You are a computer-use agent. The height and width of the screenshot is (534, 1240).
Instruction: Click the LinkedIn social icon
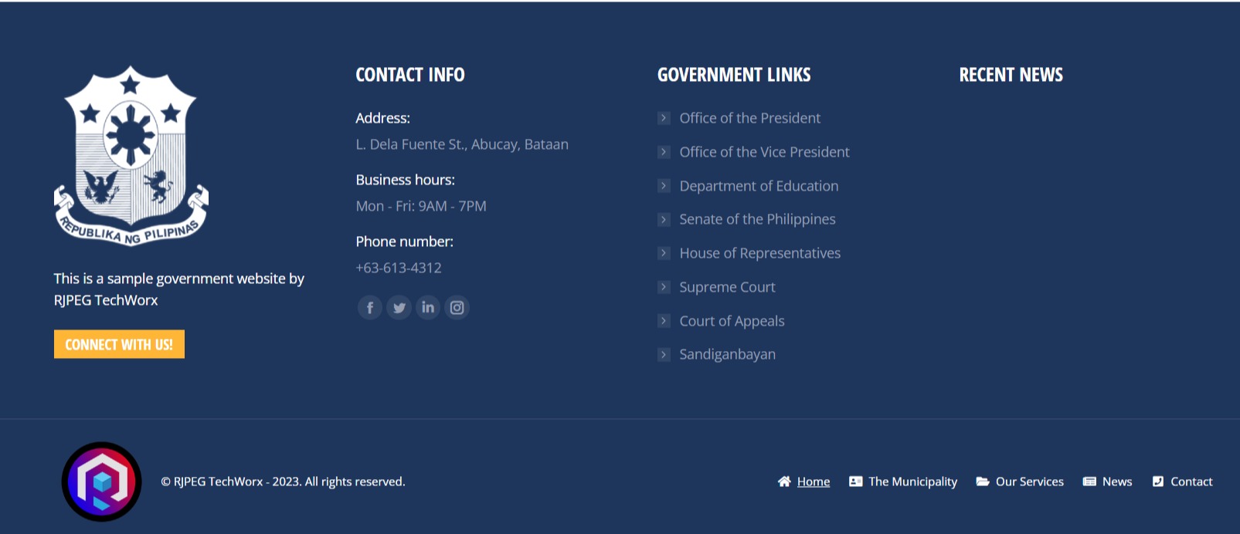point(428,308)
